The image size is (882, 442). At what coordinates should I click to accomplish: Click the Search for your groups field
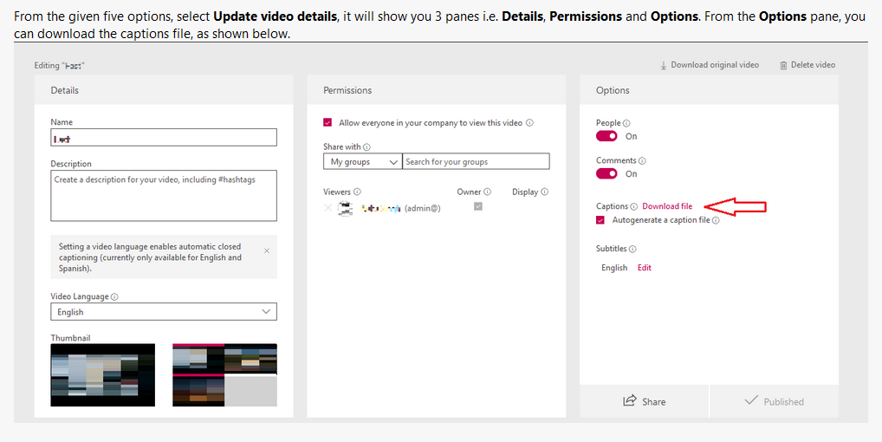click(476, 162)
